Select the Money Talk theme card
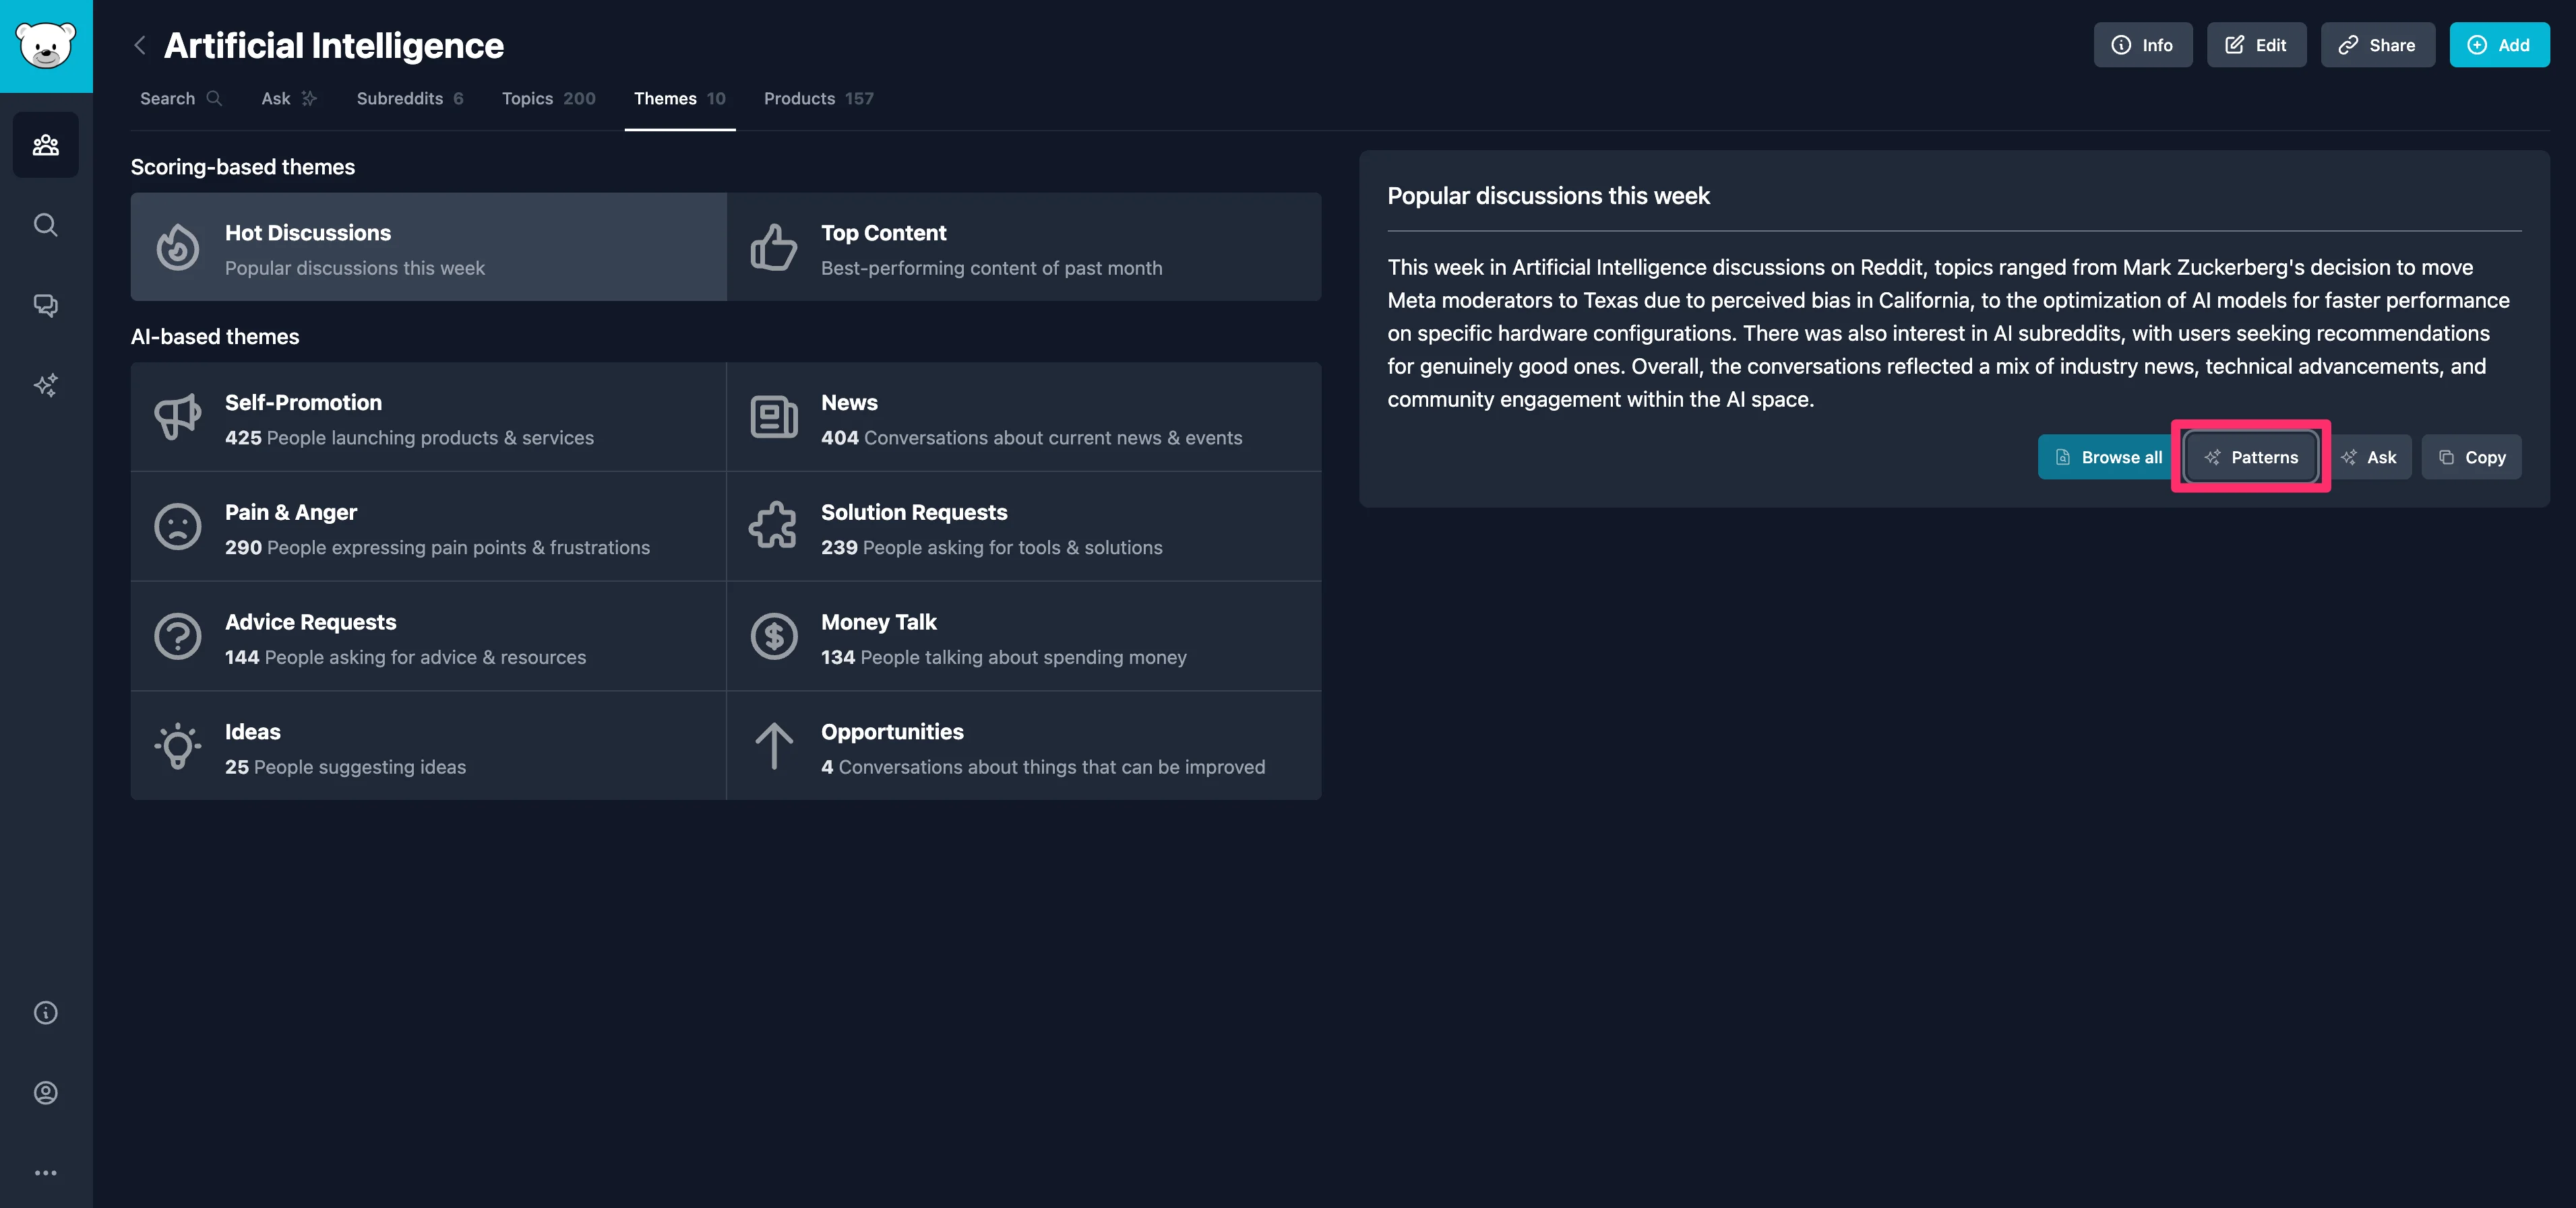 [1023, 636]
